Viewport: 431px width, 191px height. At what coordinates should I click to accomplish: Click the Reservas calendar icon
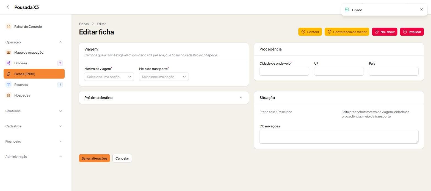9,85
